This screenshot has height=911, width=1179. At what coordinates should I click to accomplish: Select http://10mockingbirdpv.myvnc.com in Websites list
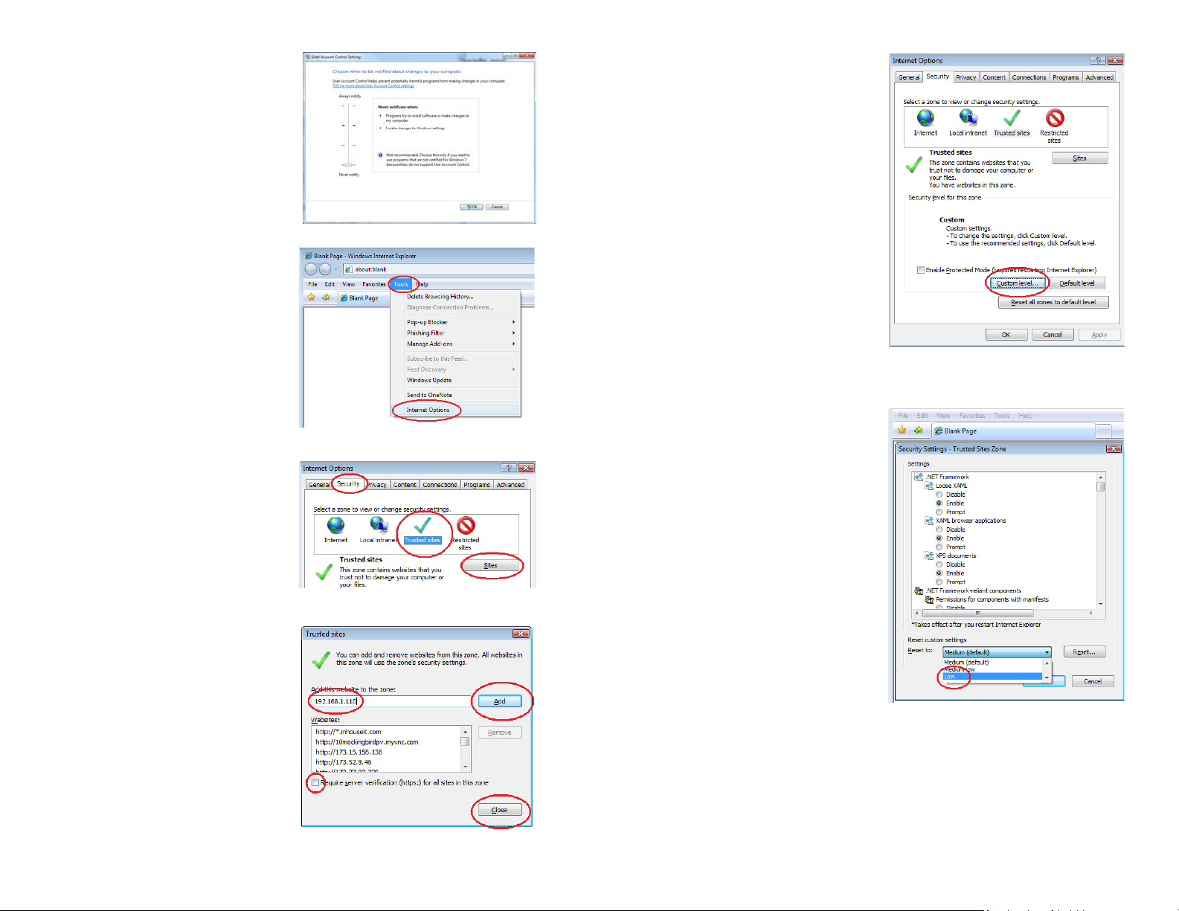[x=367, y=742]
